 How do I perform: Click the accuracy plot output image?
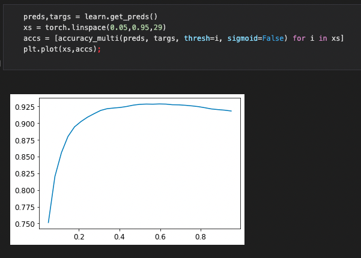(127, 169)
